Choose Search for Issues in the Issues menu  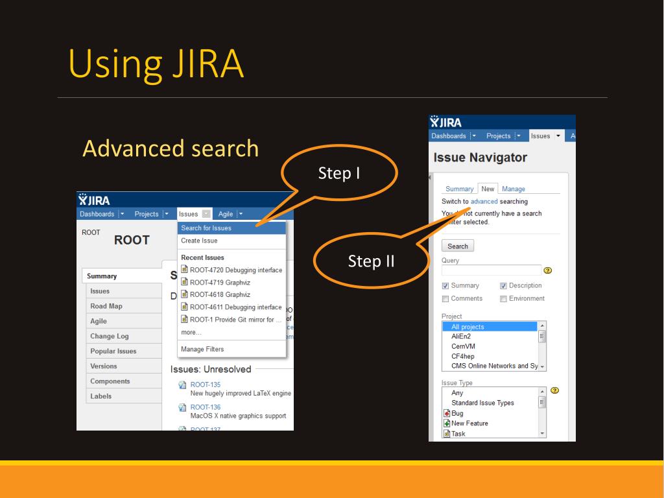tap(231, 228)
